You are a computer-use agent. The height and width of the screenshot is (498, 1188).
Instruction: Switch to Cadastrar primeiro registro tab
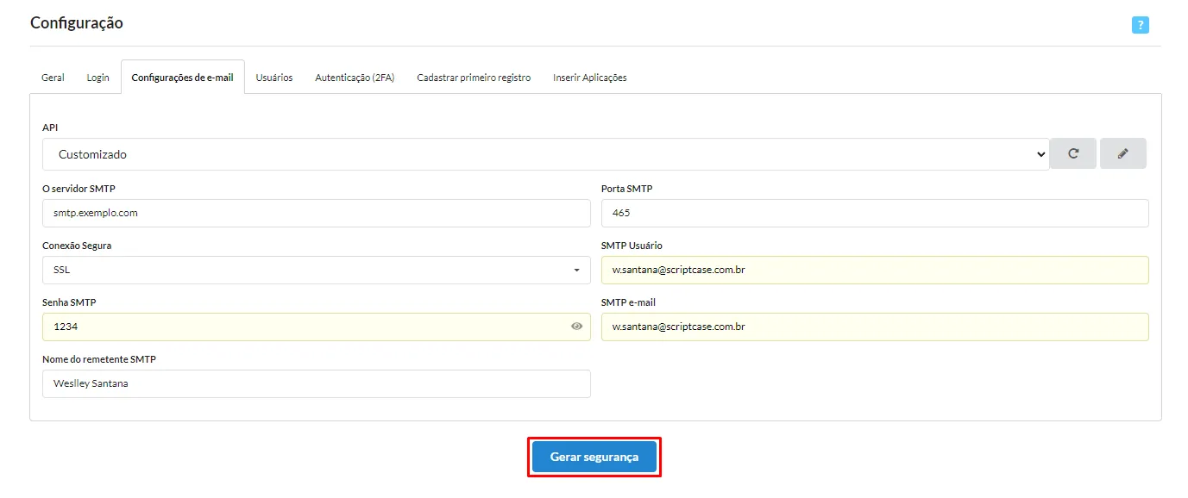(474, 78)
